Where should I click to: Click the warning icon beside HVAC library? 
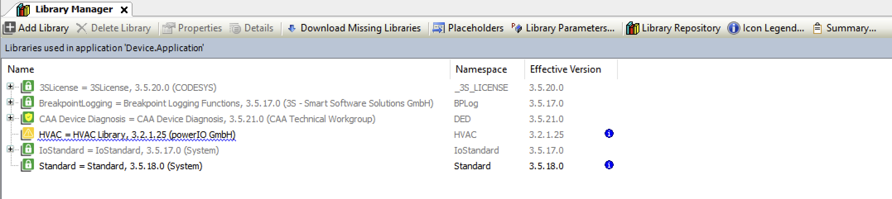[x=28, y=134]
